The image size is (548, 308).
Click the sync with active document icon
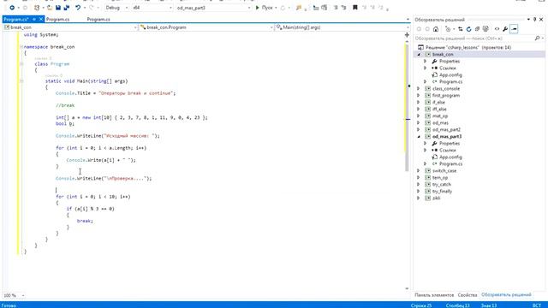pos(461,29)
